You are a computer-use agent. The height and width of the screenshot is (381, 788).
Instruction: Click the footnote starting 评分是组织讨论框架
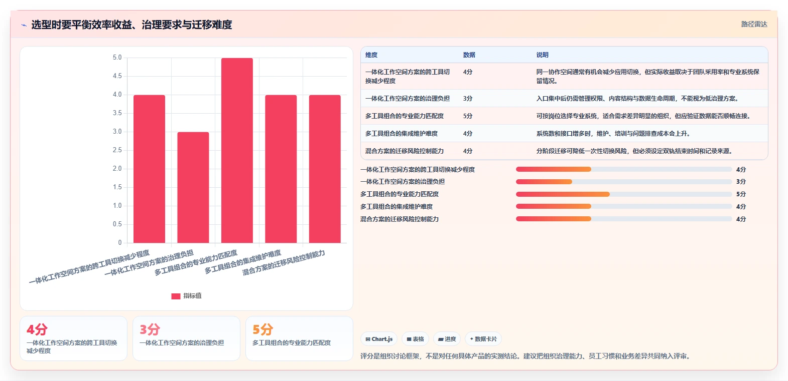click(x=527, y=356)
